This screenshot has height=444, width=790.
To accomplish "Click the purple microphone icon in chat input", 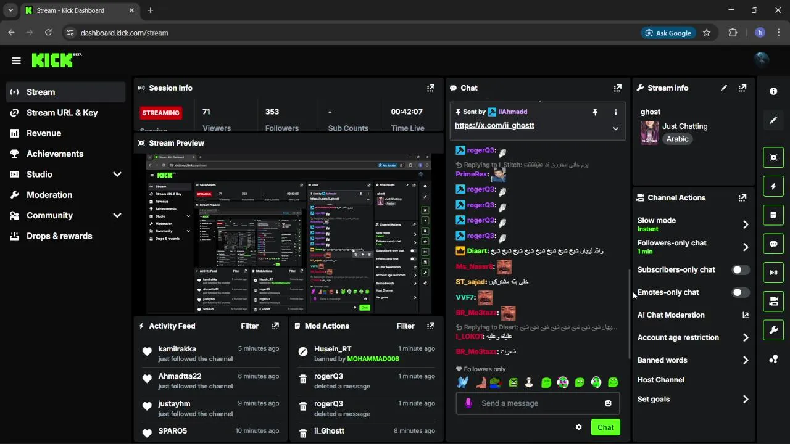I will click(x=468, y=403).
